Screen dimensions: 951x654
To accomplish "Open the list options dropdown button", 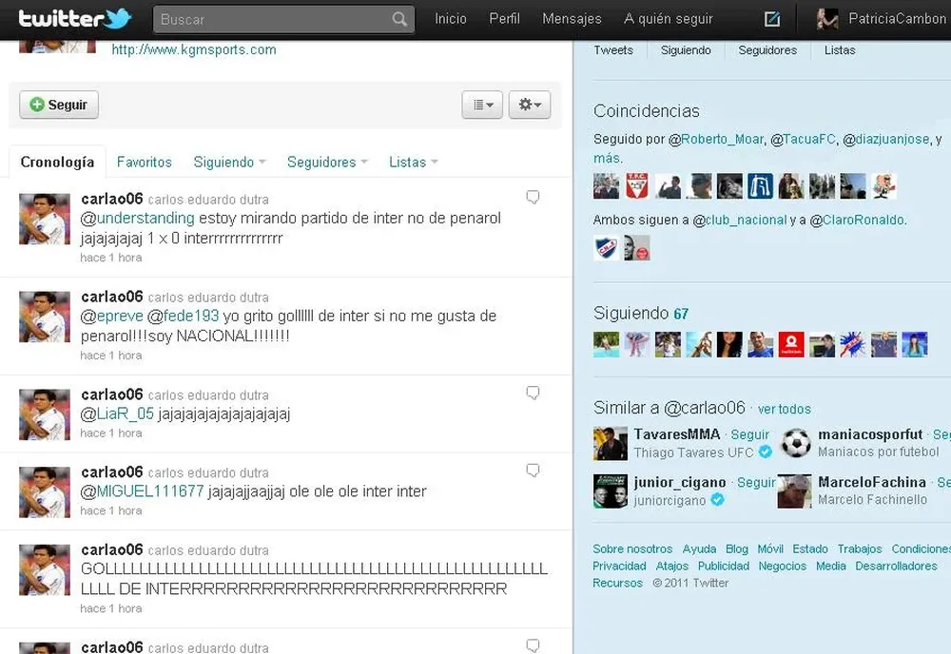I will (482, 105).
